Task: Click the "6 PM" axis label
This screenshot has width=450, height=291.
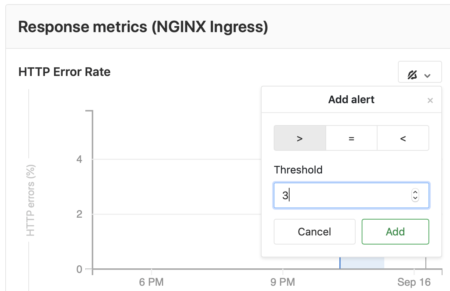Action: click(151, 282)
